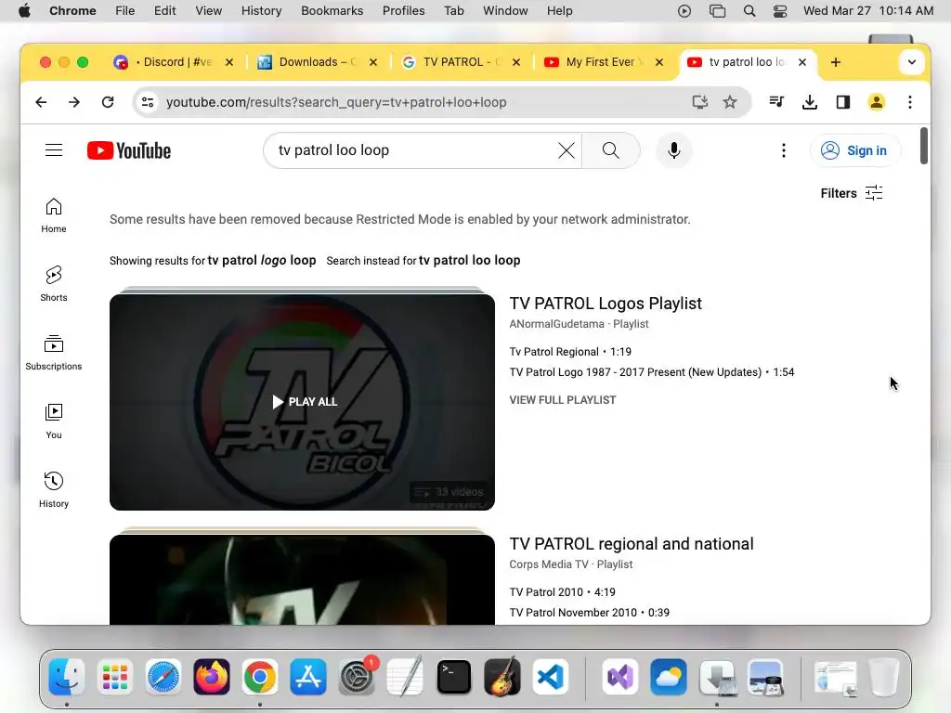Clear the YouTube search box with X
This screenshot has width=951, height=713.
click(x=566, y=150)
